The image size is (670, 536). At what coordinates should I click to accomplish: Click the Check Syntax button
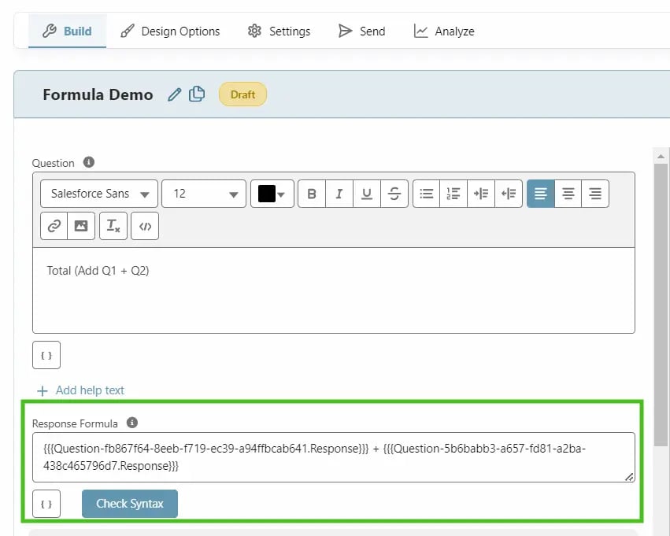tap(130, 504)
